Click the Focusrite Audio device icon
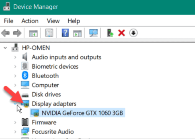Screen dimensions: 195x139 tap(25, 131)
